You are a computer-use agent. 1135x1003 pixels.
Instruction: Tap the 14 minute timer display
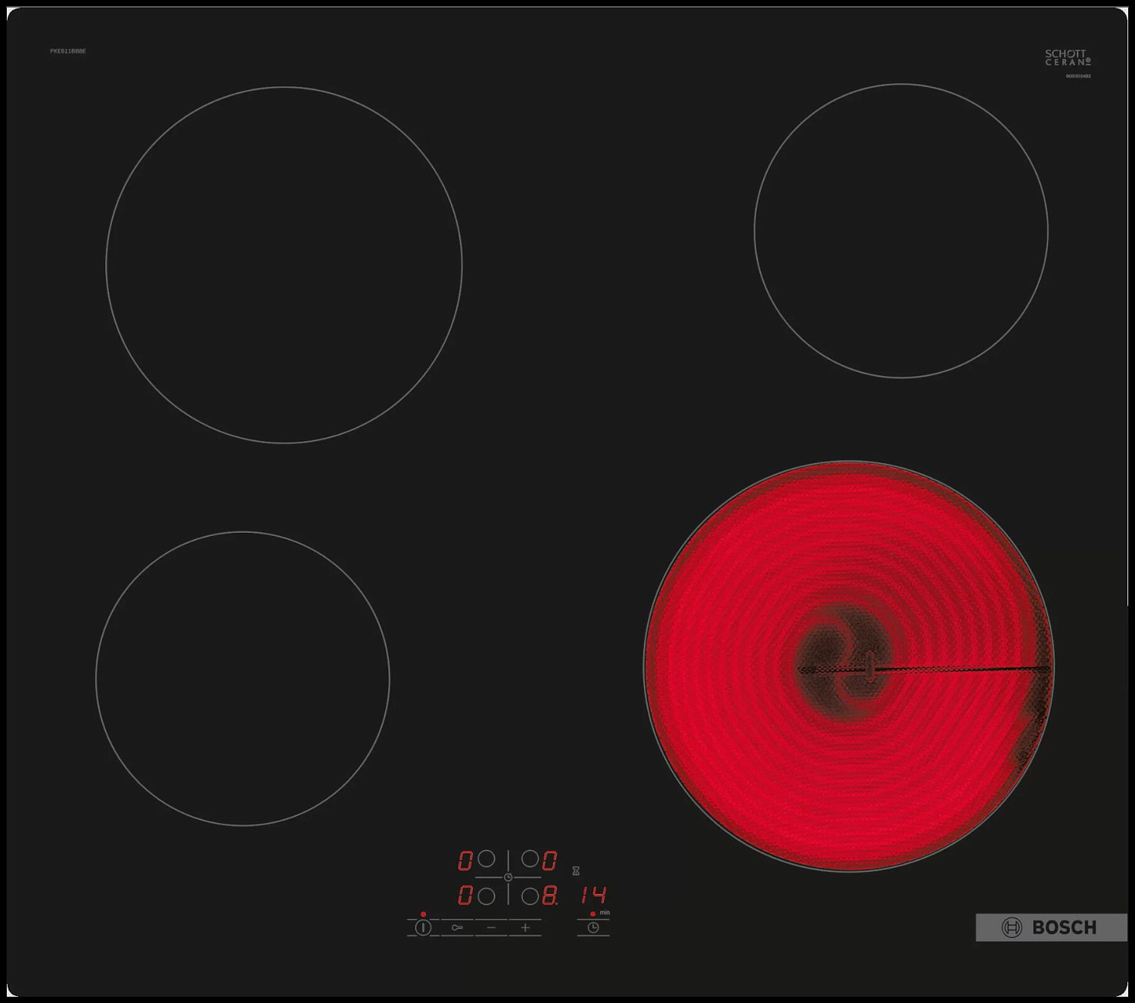pos(594,896)
